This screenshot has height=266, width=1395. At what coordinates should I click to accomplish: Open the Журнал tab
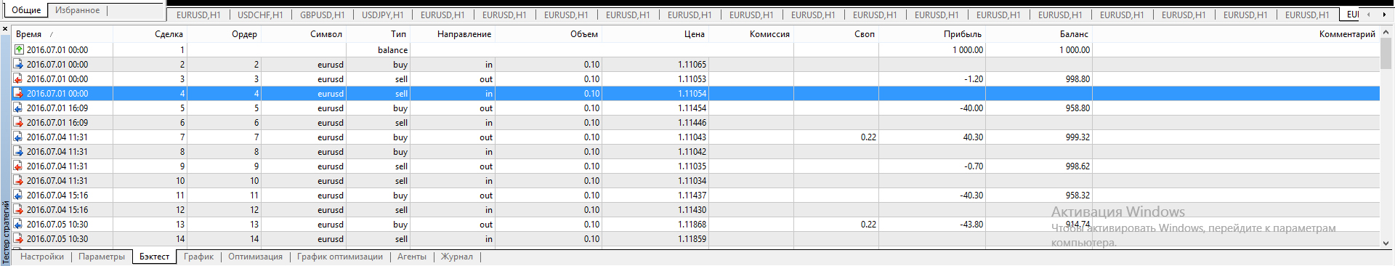pos(457,257)
